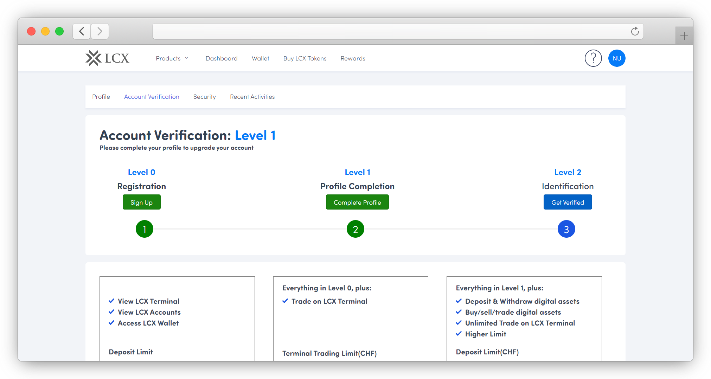The height and width of the screenshot is (379, 711).
Task: Switch to the Security tab
Action: pyautogui.click(x=204, y=97)
